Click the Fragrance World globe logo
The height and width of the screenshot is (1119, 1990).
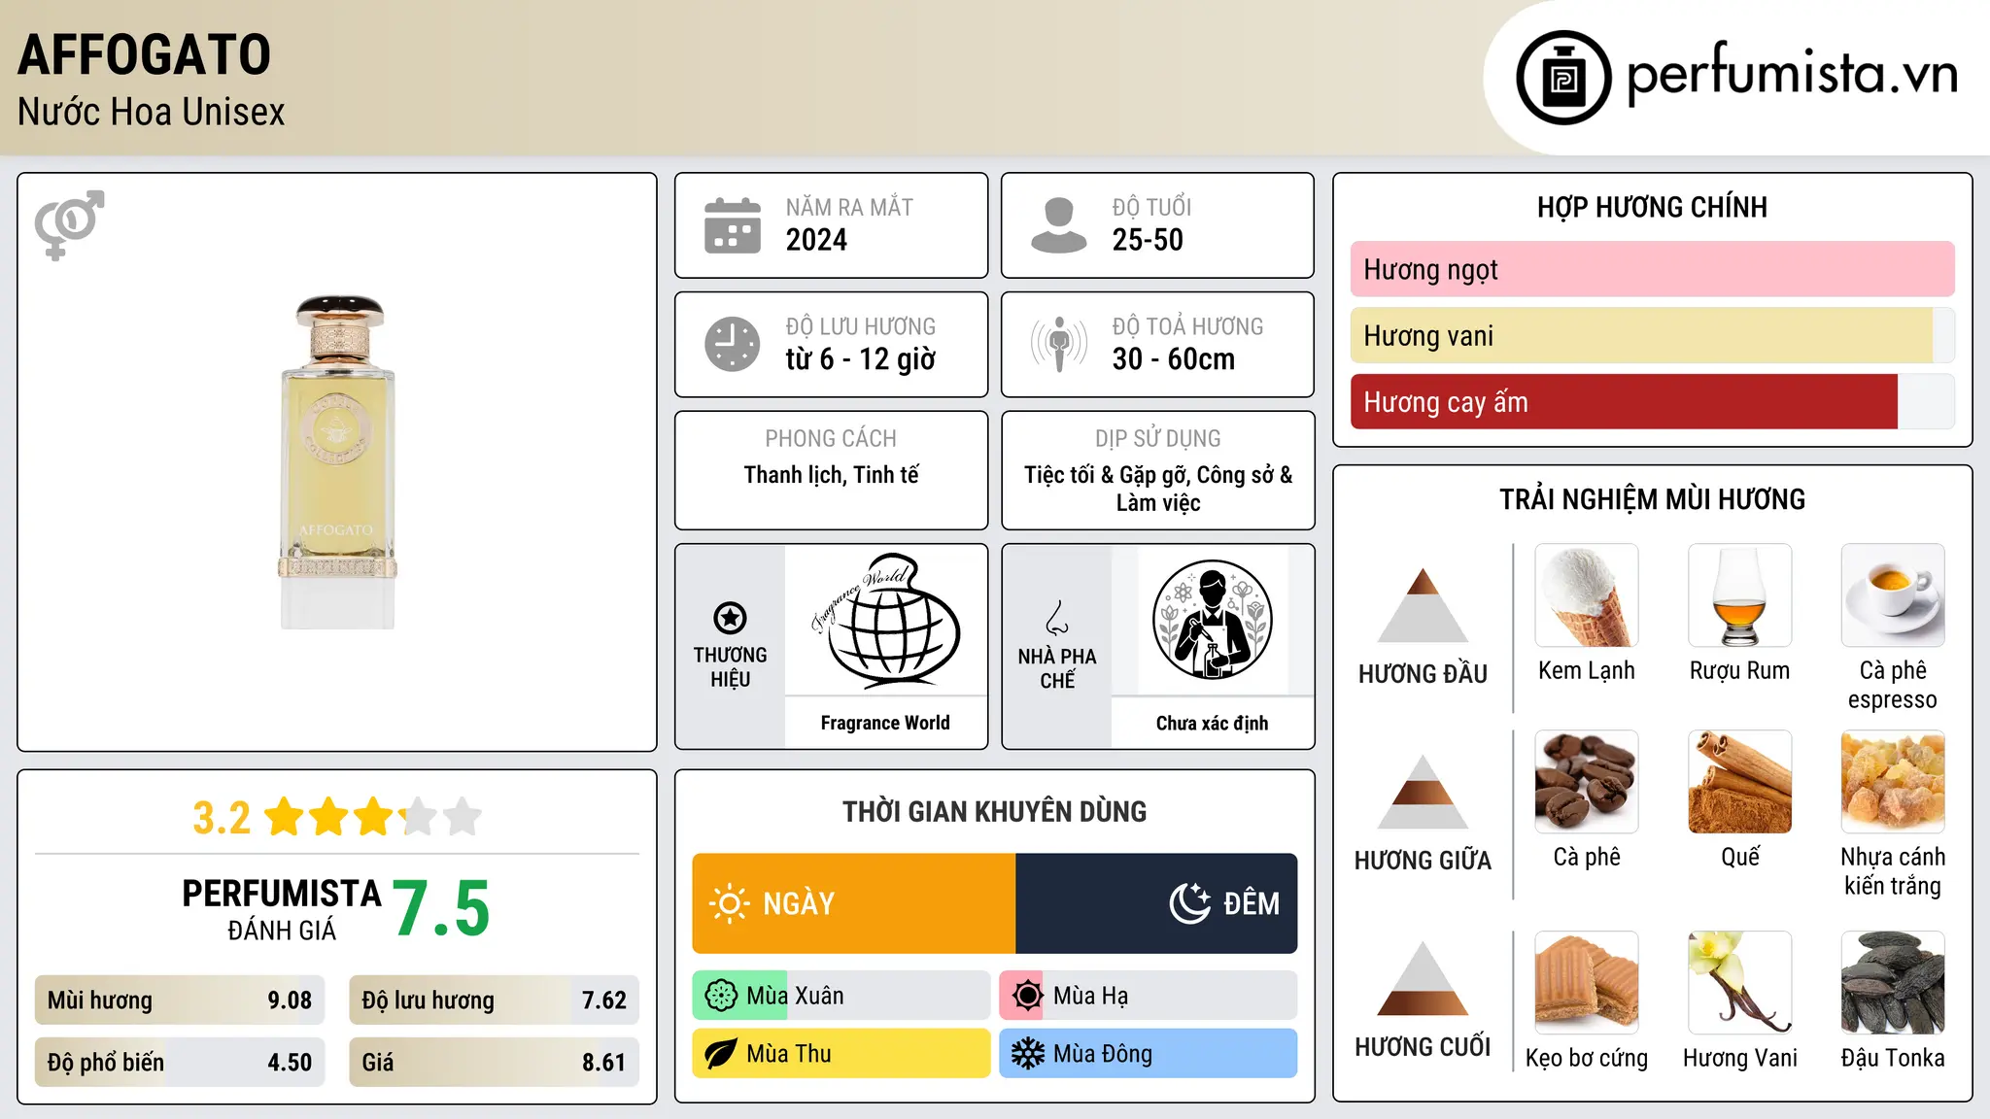(885, 620)
